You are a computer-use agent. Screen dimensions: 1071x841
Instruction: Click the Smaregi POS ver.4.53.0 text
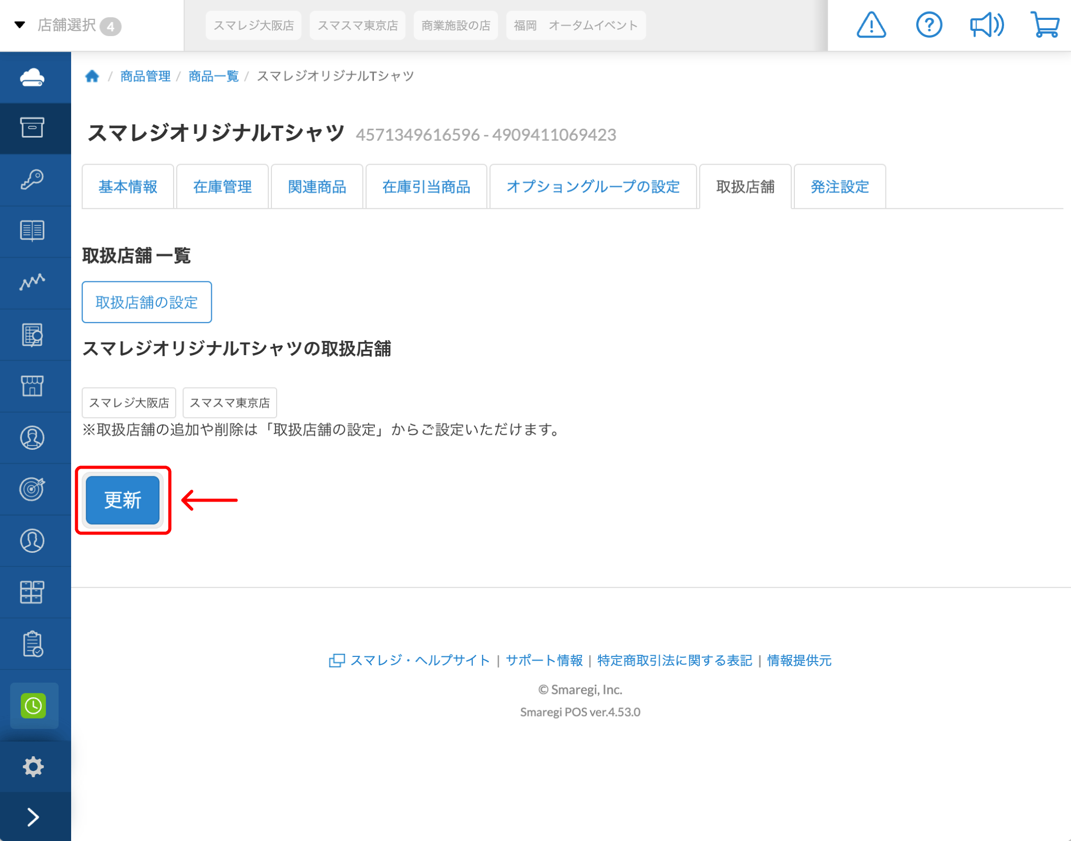(580, 712)
